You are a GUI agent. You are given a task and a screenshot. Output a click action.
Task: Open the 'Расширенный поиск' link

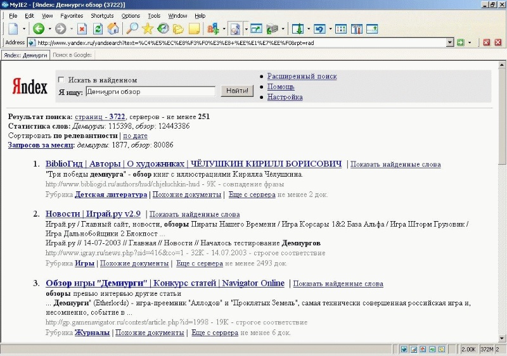[x=302, y=76]
